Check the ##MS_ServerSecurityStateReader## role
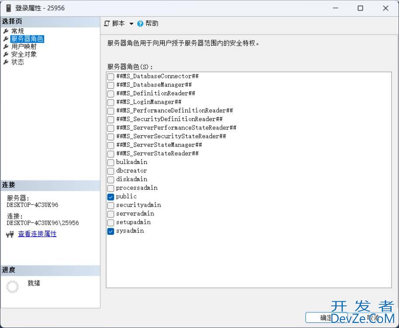The image size is (399, 328). 111,136
